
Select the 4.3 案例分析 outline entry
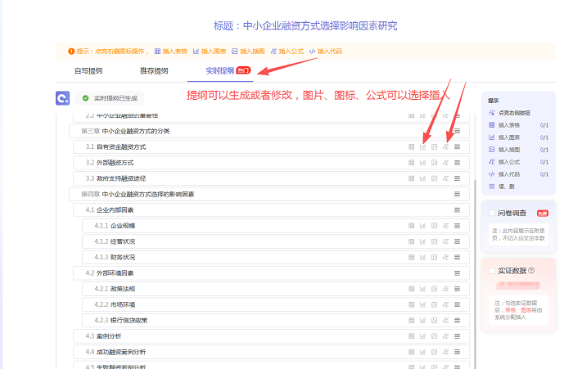tap(108, 336)
